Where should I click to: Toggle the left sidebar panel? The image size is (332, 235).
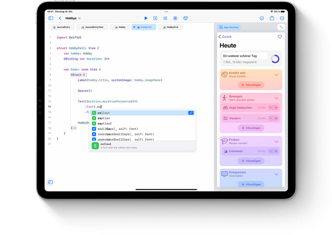(x=51, y=18)
